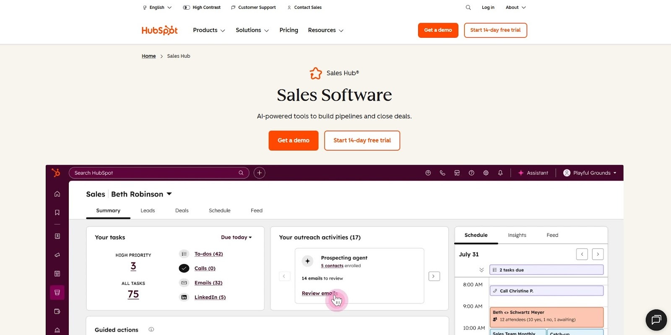Click the hero Start 14-day free trial button
This screenshot has width=671, height=335.
362,140
